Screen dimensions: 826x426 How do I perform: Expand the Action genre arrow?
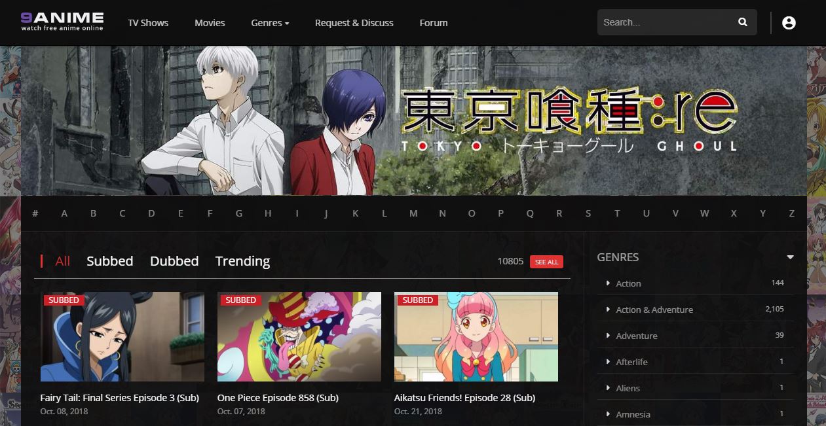pyautogui.click(x=609, y=283)
